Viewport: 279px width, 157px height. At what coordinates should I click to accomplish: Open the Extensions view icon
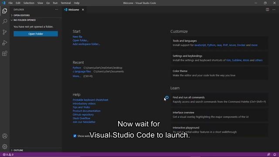pos(5,53)
